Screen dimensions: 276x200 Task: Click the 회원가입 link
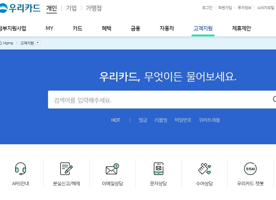[225, 8]
